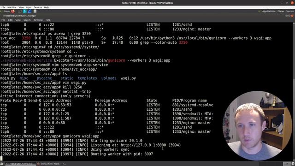Image resolution: width=295 pixels, height=166 pixels.
Task: Minimize the terminal window
Action: pos(287,16)
